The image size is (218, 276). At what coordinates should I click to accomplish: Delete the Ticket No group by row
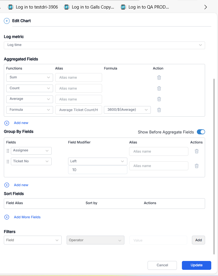(197, 166)
